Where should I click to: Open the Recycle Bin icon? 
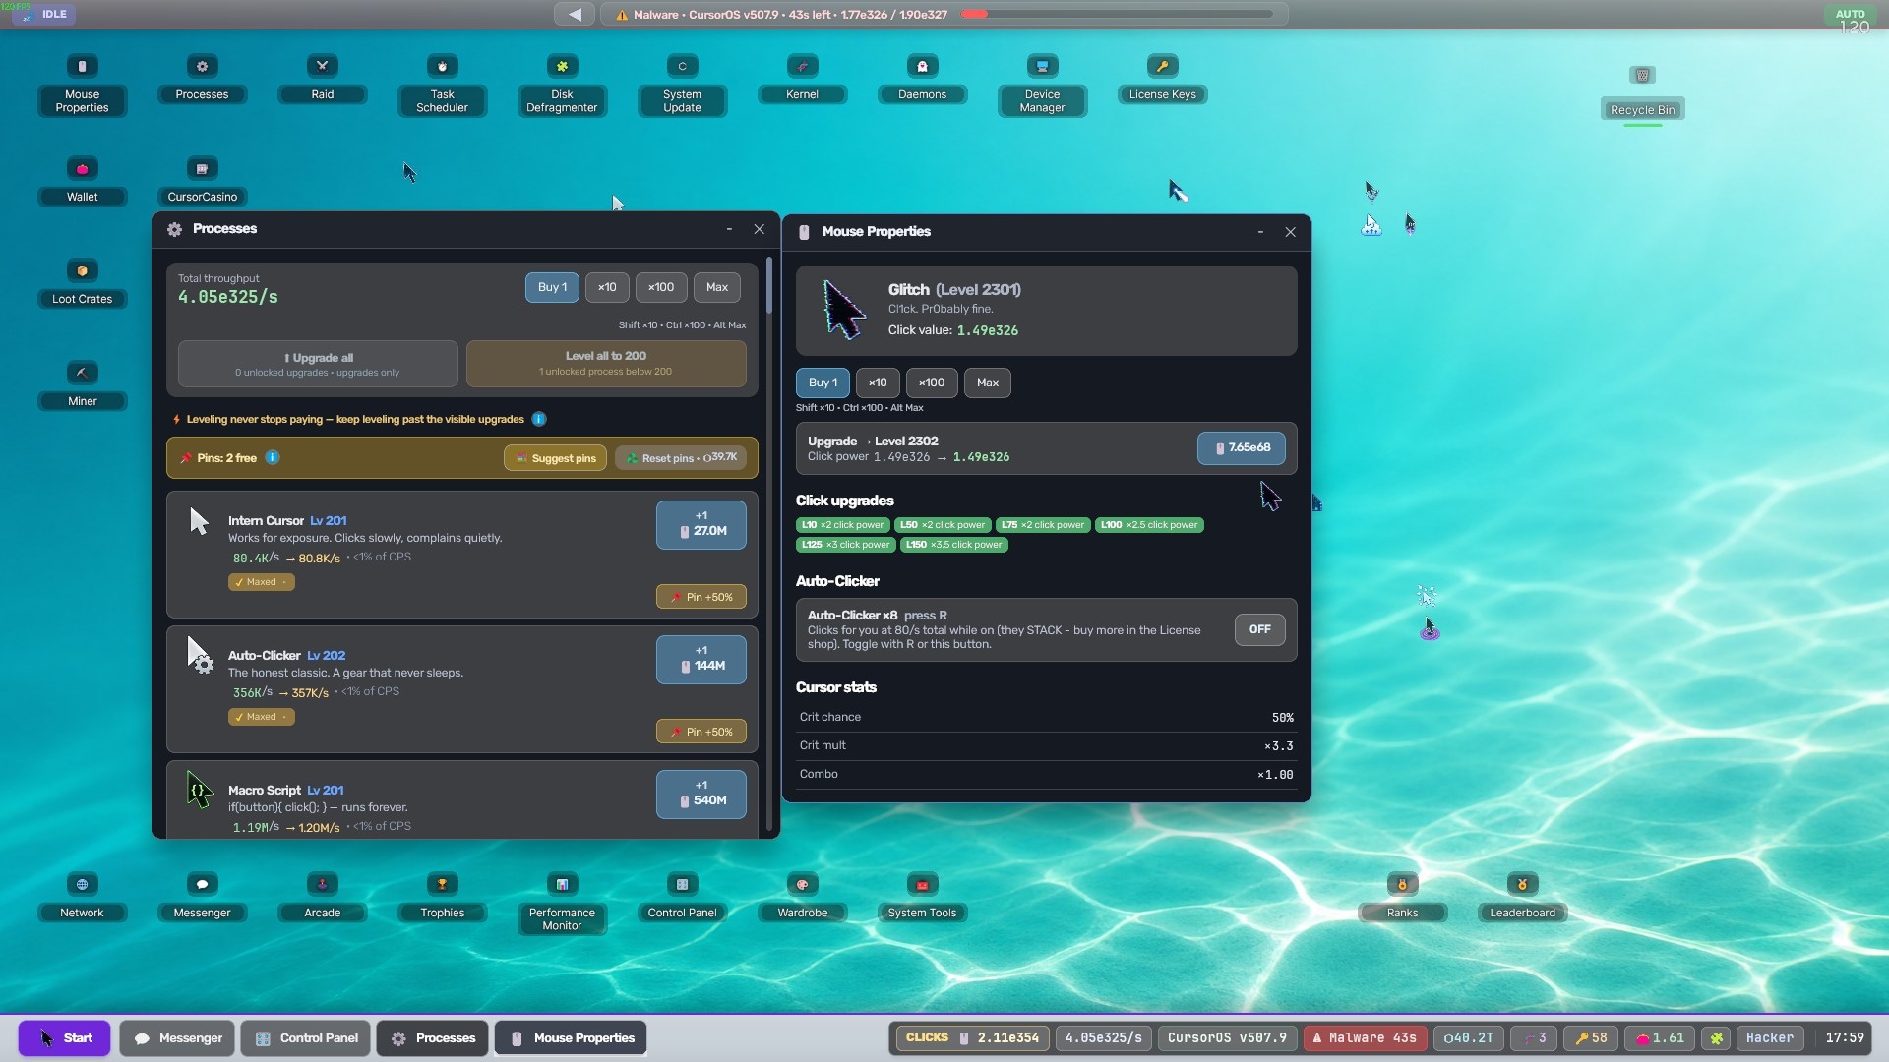click(1642, 93)
